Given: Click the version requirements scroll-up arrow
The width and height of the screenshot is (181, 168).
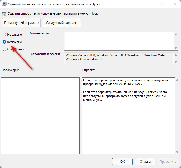Looking at the screenshot, I should (x=176, y=55).
